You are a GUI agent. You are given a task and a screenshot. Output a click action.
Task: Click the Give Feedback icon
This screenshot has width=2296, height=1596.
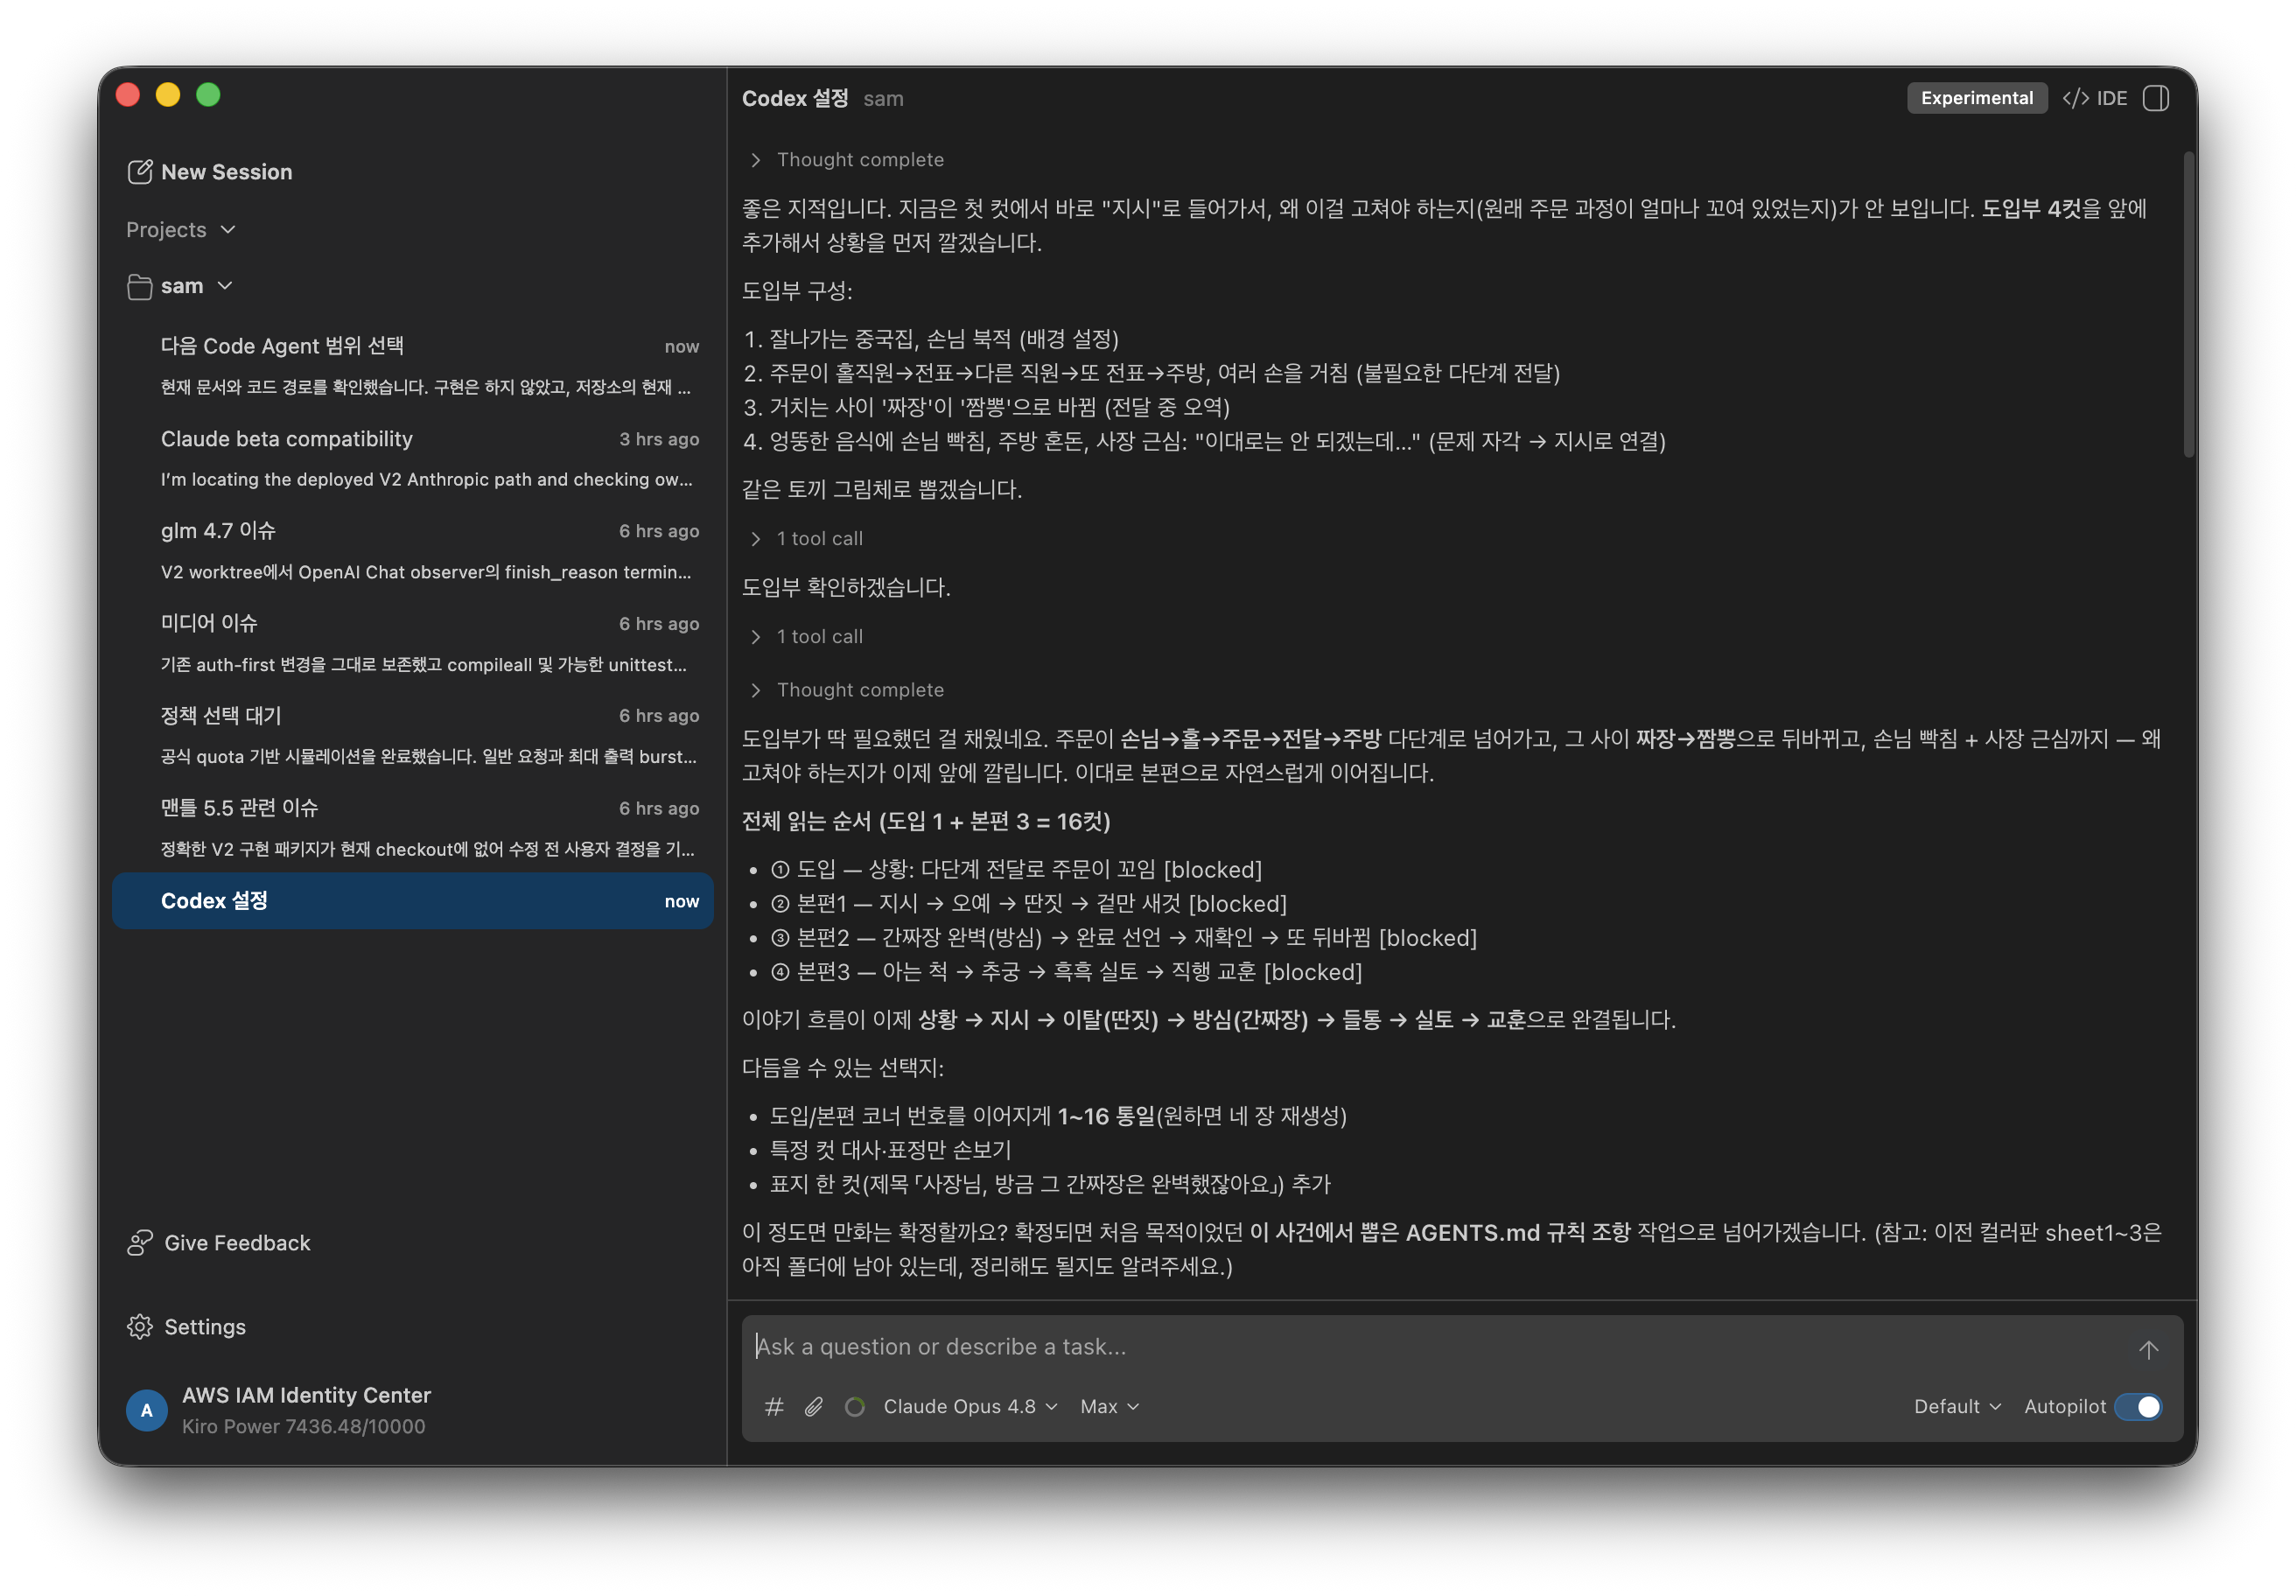[x=140, y=1242]
